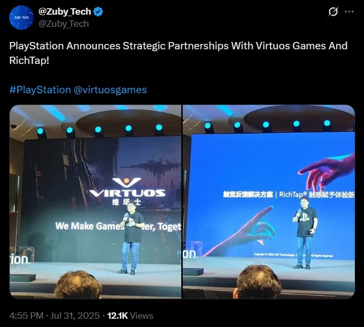This screenshot has height=327, width=364.
Task: Open the Zuby Tech profile avatar
Action: 21,18
